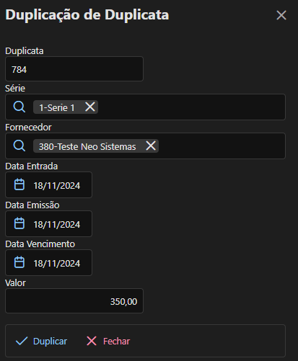
Task: Focus the Valor amount field
Action: (x=74, y=301)
